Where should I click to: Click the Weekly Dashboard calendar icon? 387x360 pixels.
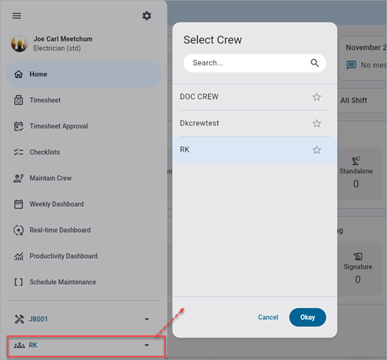click(x=18, y=204)
